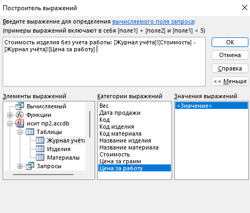The width and height of the screenshot is (250, 213).
Task: Click the Функции fx icon
Action: [20, 115]
